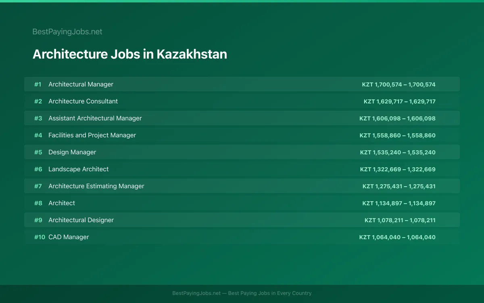Select the Architecture Consultant job title
Screen dimensions: 484x303
pyautogui.click(x=83, y=101)
